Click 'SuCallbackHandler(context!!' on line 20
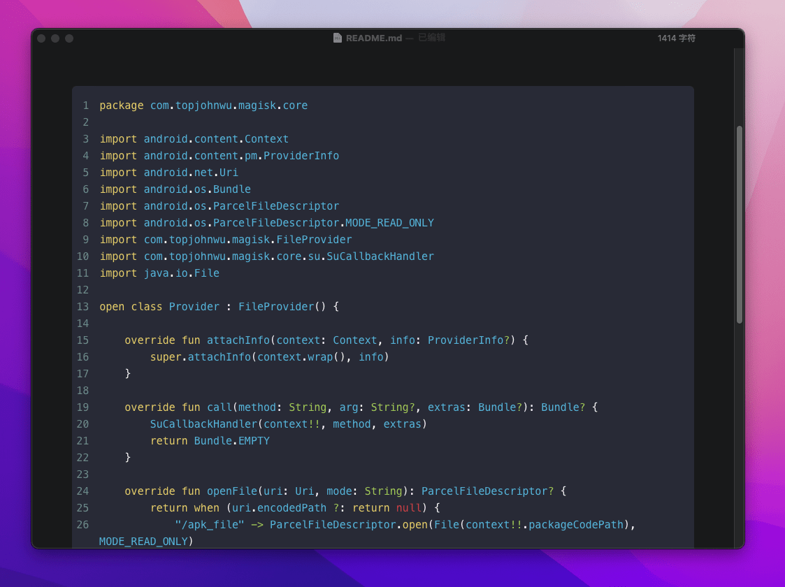785x587 pixels. pos(236,424)
